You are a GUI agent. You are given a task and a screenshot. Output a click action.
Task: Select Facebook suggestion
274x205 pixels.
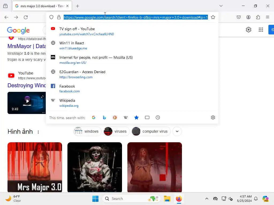132,89
